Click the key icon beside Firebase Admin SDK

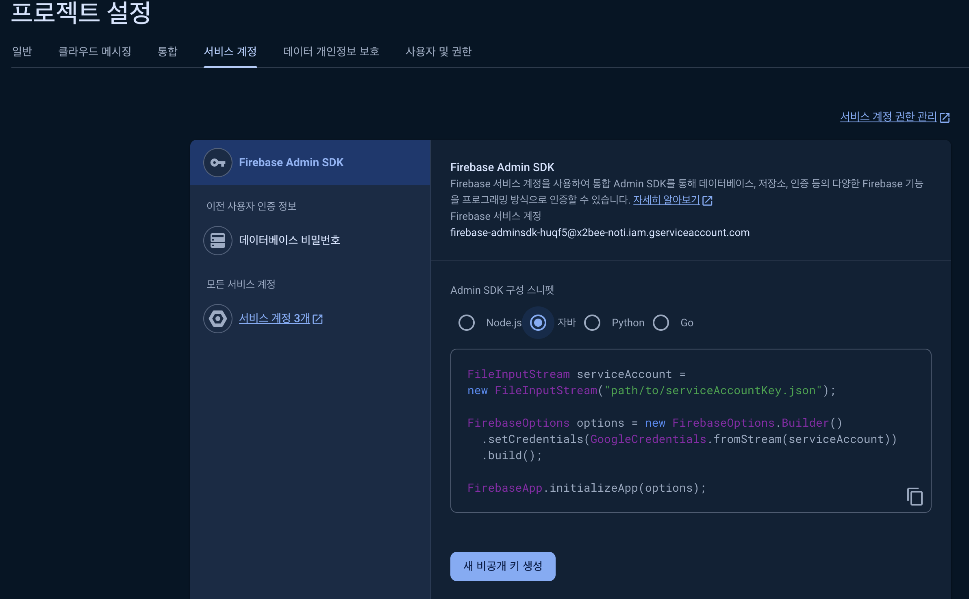click(218, 163)
